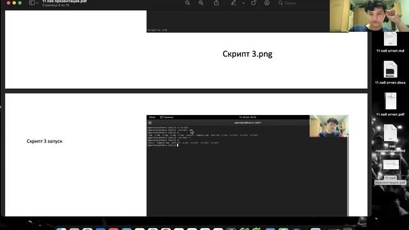Rotate the page with the rotate icon
The image size is (409, 230).
click(253, 3)
